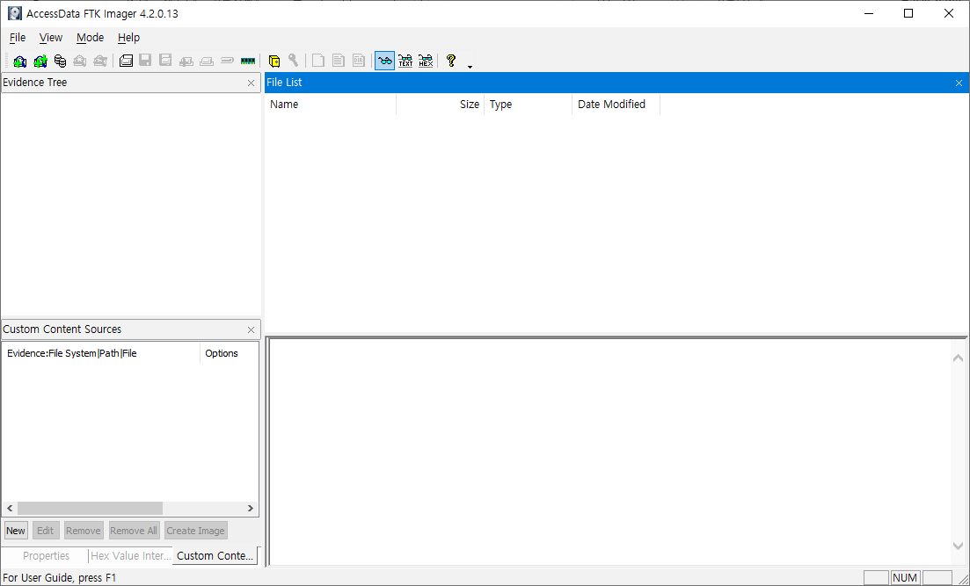This screenshot has height=586, width=970.
Task: Switch to the Properties tab
Action: click(46, 556)
